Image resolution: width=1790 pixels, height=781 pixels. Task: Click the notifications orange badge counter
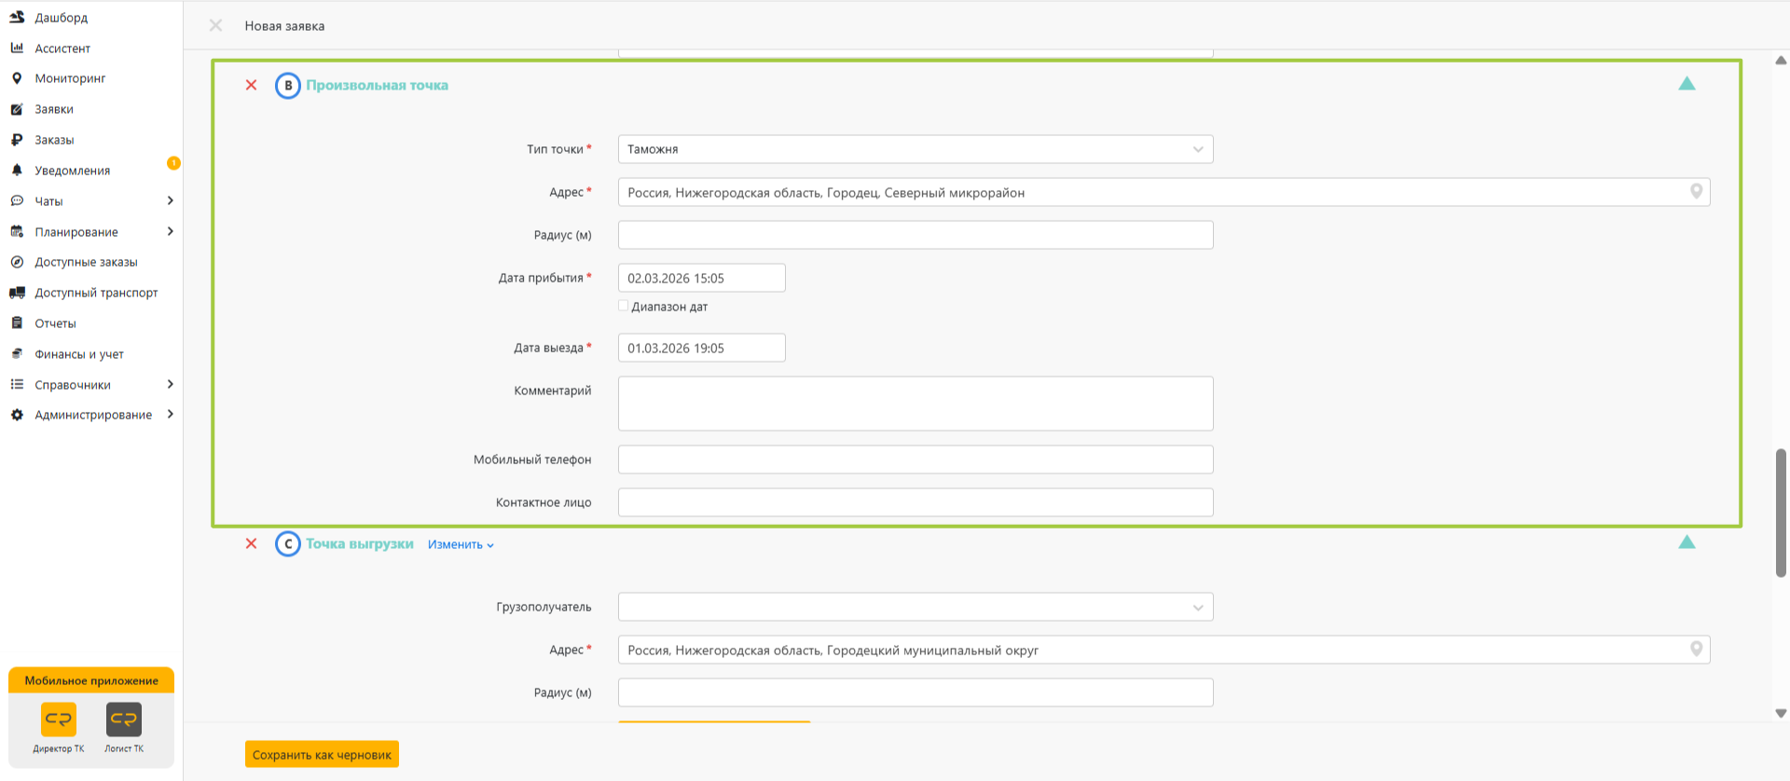[173, 163]
